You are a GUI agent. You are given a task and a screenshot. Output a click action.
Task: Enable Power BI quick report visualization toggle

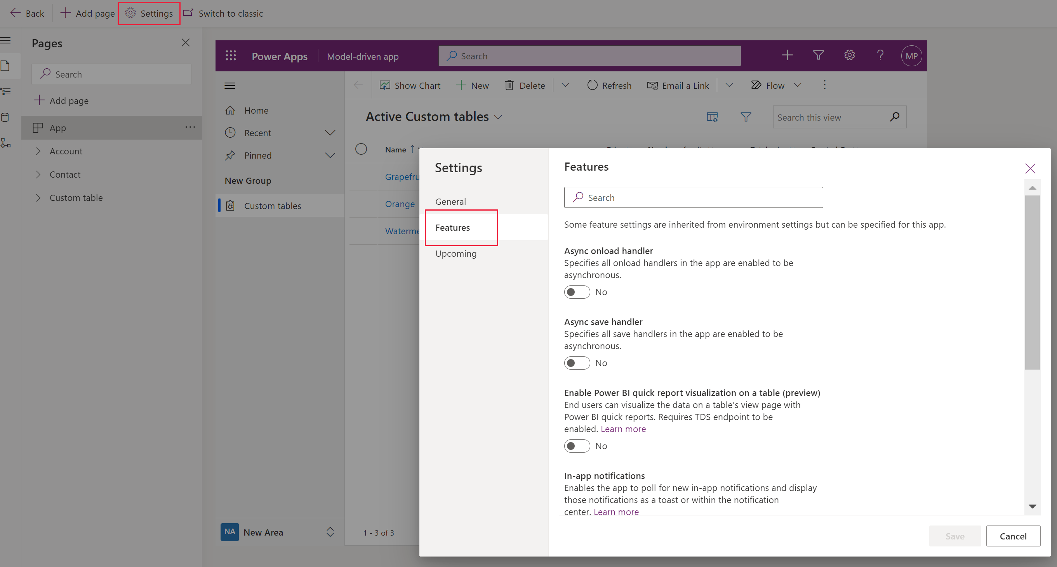point(576,446)
